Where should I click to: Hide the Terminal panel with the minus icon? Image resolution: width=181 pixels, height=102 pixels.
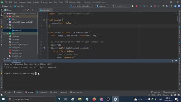pos(176,61)
